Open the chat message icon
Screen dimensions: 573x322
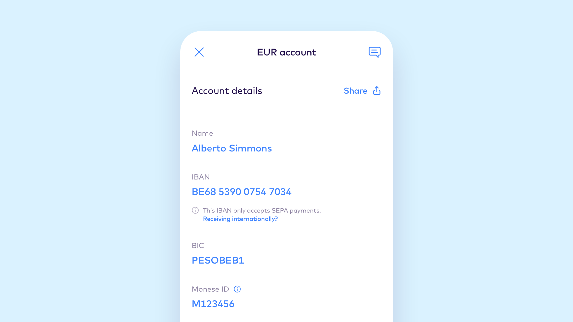(374, 52)
